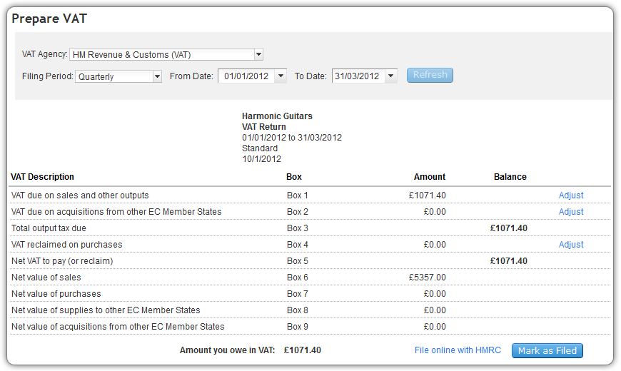Click the Prepare VAT page title
This screenshot has width=621, height=371.
click(49, 19)
